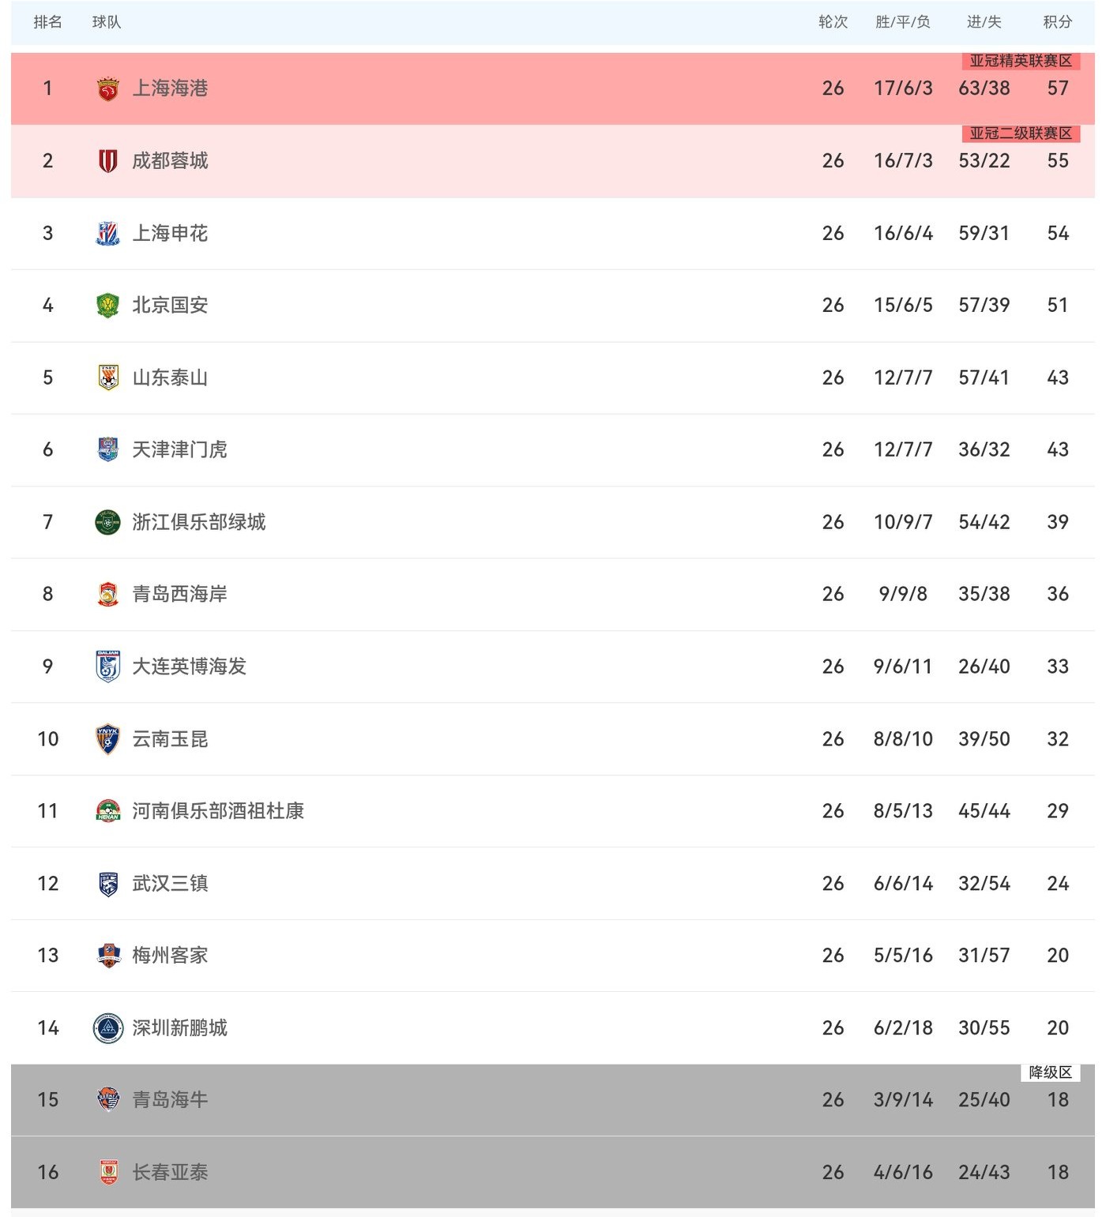Click the 降级区 relegation zone label

pos(1050,1072)
